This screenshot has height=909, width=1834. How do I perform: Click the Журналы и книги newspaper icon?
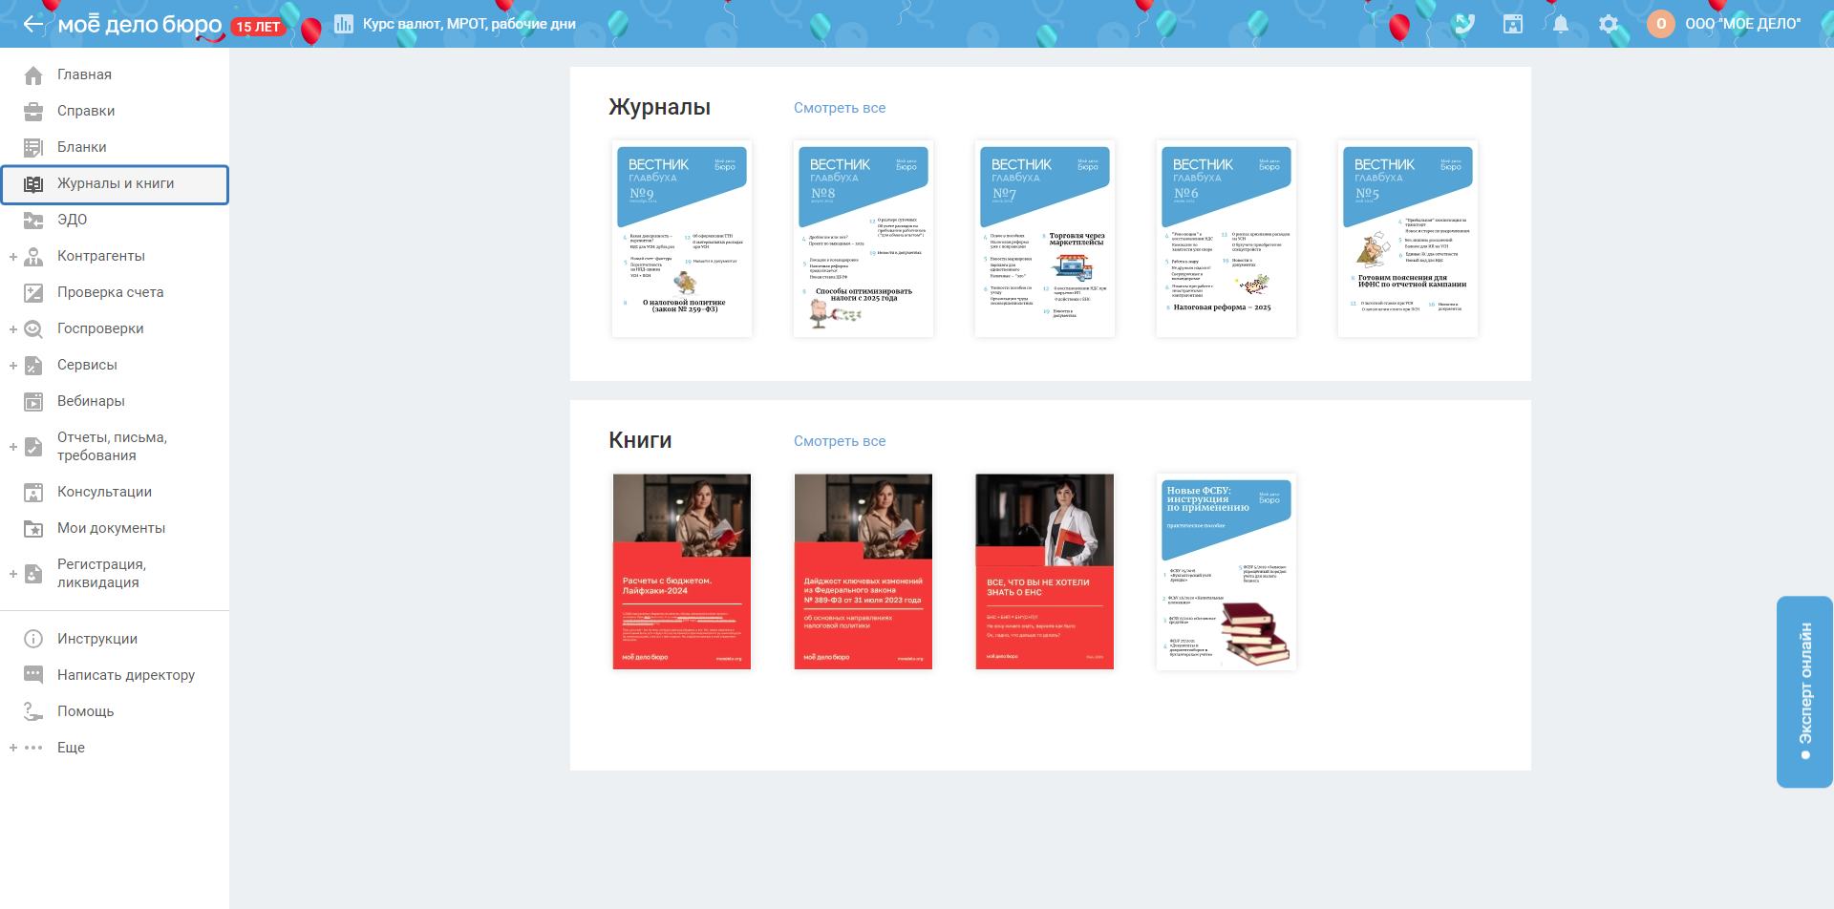point(33,183)
